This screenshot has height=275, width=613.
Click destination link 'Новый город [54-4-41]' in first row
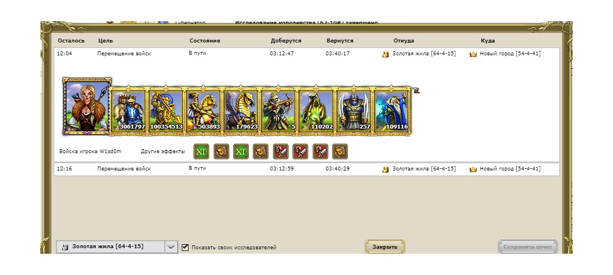click(510, 54)
